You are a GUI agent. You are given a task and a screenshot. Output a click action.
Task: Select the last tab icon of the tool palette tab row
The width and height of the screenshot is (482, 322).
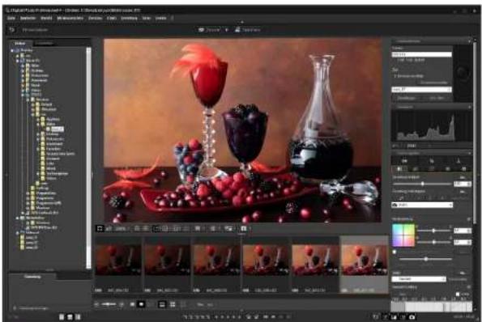pyautogui.click(x=464, y=169)
